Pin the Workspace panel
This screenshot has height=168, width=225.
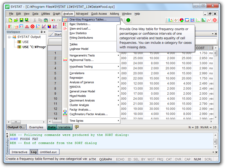(x=42, y=32)
